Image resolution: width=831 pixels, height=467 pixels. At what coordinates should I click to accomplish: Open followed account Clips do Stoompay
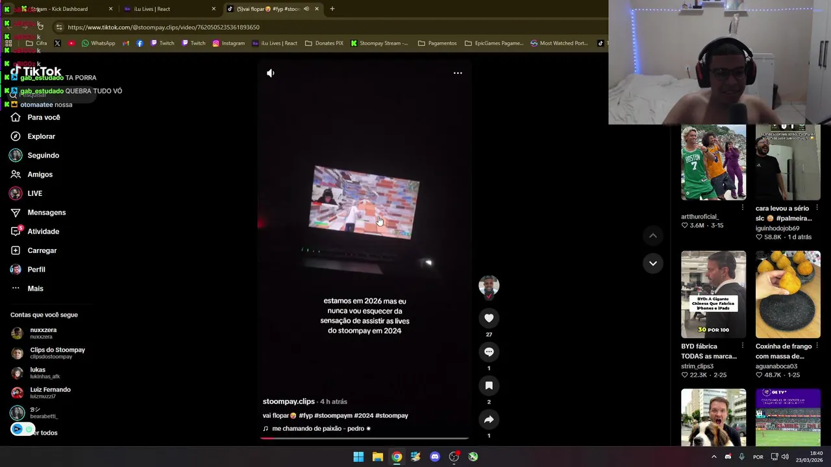click(57, 353)
